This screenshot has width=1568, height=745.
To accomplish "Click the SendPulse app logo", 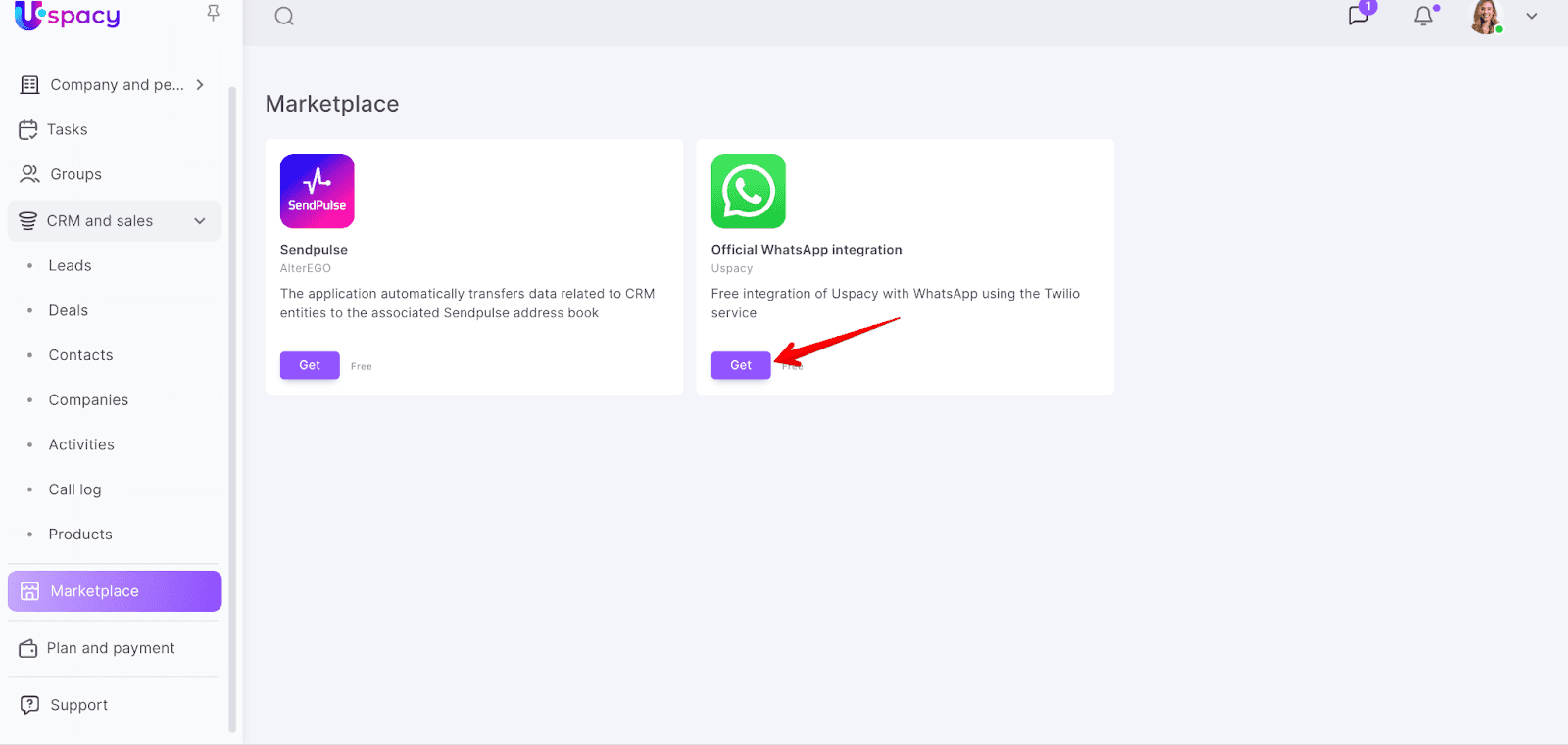I will pyautogui.click(x=318, y=191).
